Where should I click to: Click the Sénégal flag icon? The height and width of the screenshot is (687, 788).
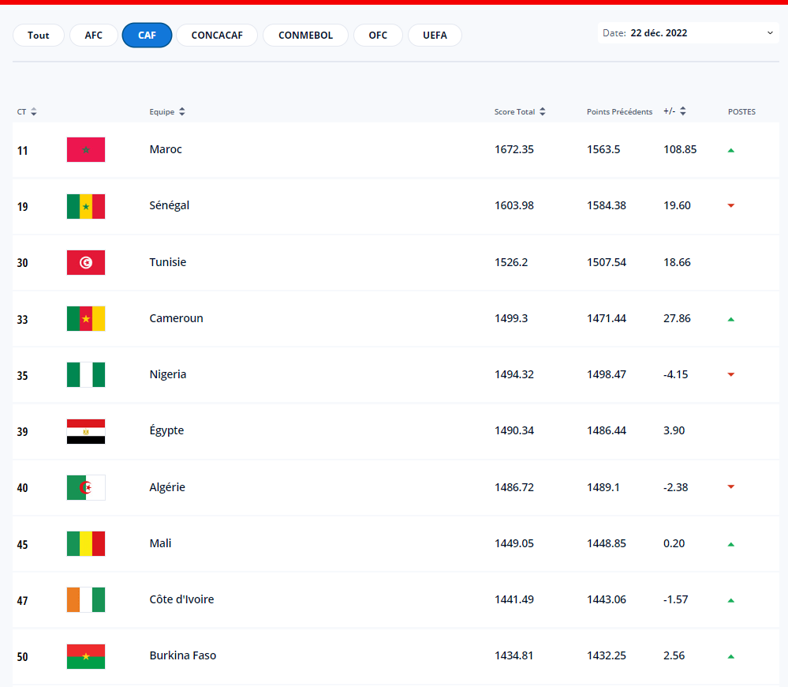coord(86,206)
